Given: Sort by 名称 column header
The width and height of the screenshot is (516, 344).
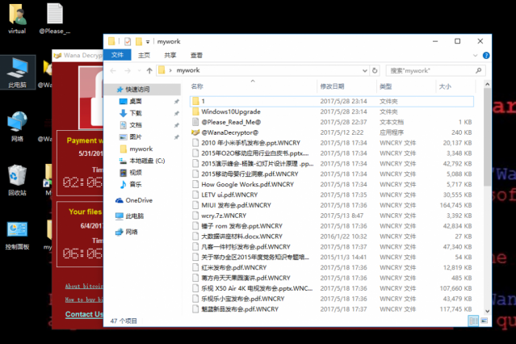Looking at the screenshot, I should 197,86.
